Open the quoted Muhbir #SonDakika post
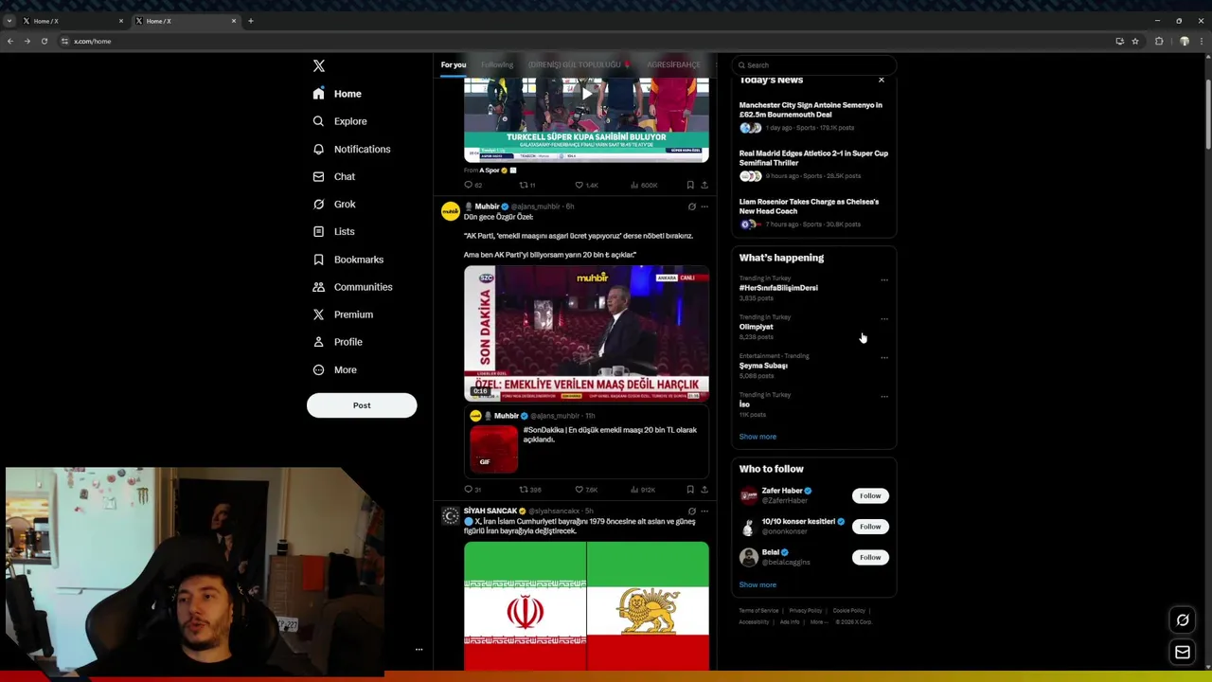Image resolution: width=1212 pixels, height=682 pixels. point(586,441)
